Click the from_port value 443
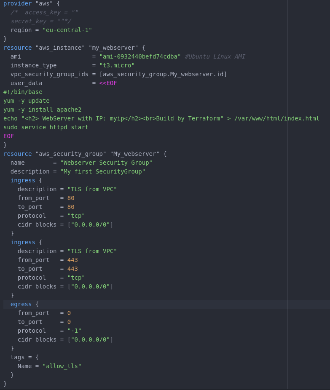 [x=72, y=260]
